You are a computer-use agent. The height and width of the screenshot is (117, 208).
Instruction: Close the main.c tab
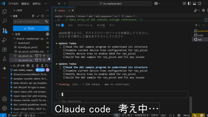pyautogui.click(x=73, y=10)
